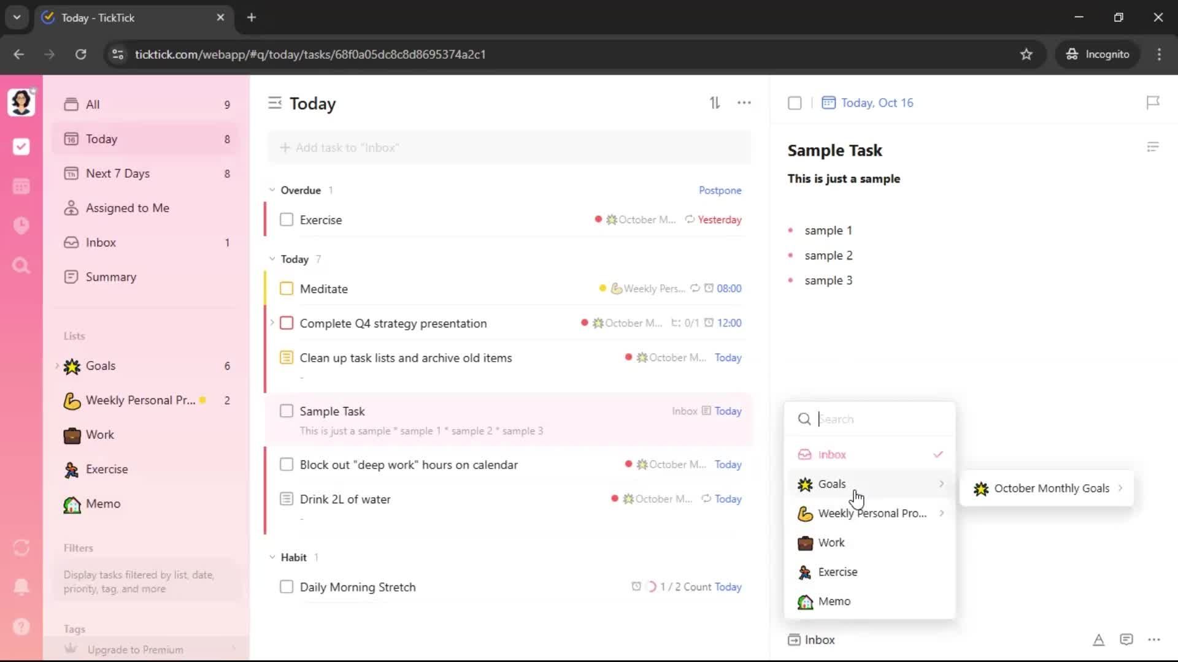Expand the Goals list in sidebar
This screenshot has width=1178, height=662.
point(57,366)
